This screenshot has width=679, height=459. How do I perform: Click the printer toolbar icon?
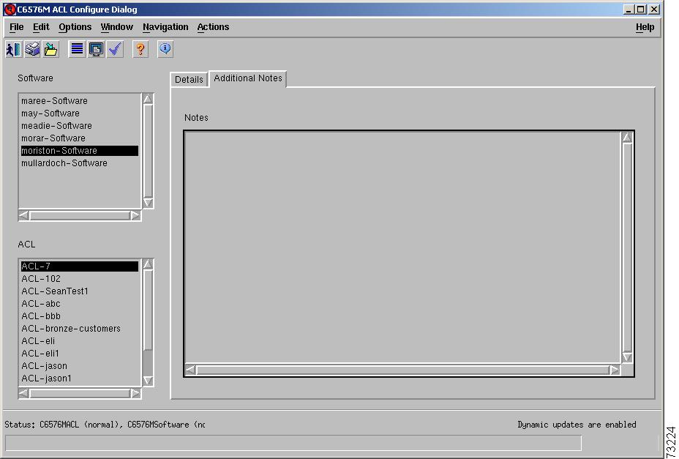click(x=32, y=49)
